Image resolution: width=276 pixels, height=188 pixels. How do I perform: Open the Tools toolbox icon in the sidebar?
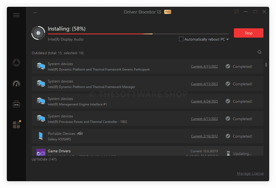(16, 104)
